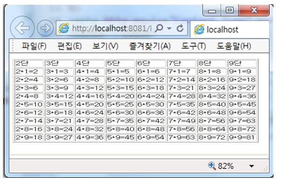Click the cell 3*9=27
The image size is (281, 182).
[x=59, y=137]
